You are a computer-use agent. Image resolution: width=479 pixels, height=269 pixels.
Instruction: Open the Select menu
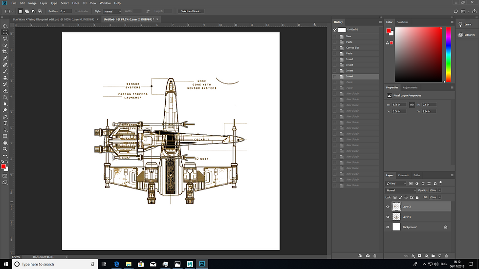65,3
